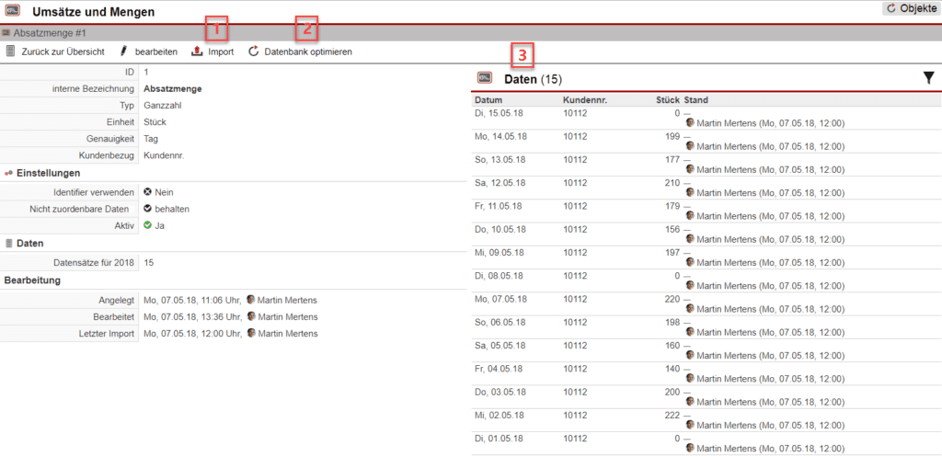This screenshot has width=942, height=457.
Task: Open the filter funnel icon for Daten
Action: [928, 79]
